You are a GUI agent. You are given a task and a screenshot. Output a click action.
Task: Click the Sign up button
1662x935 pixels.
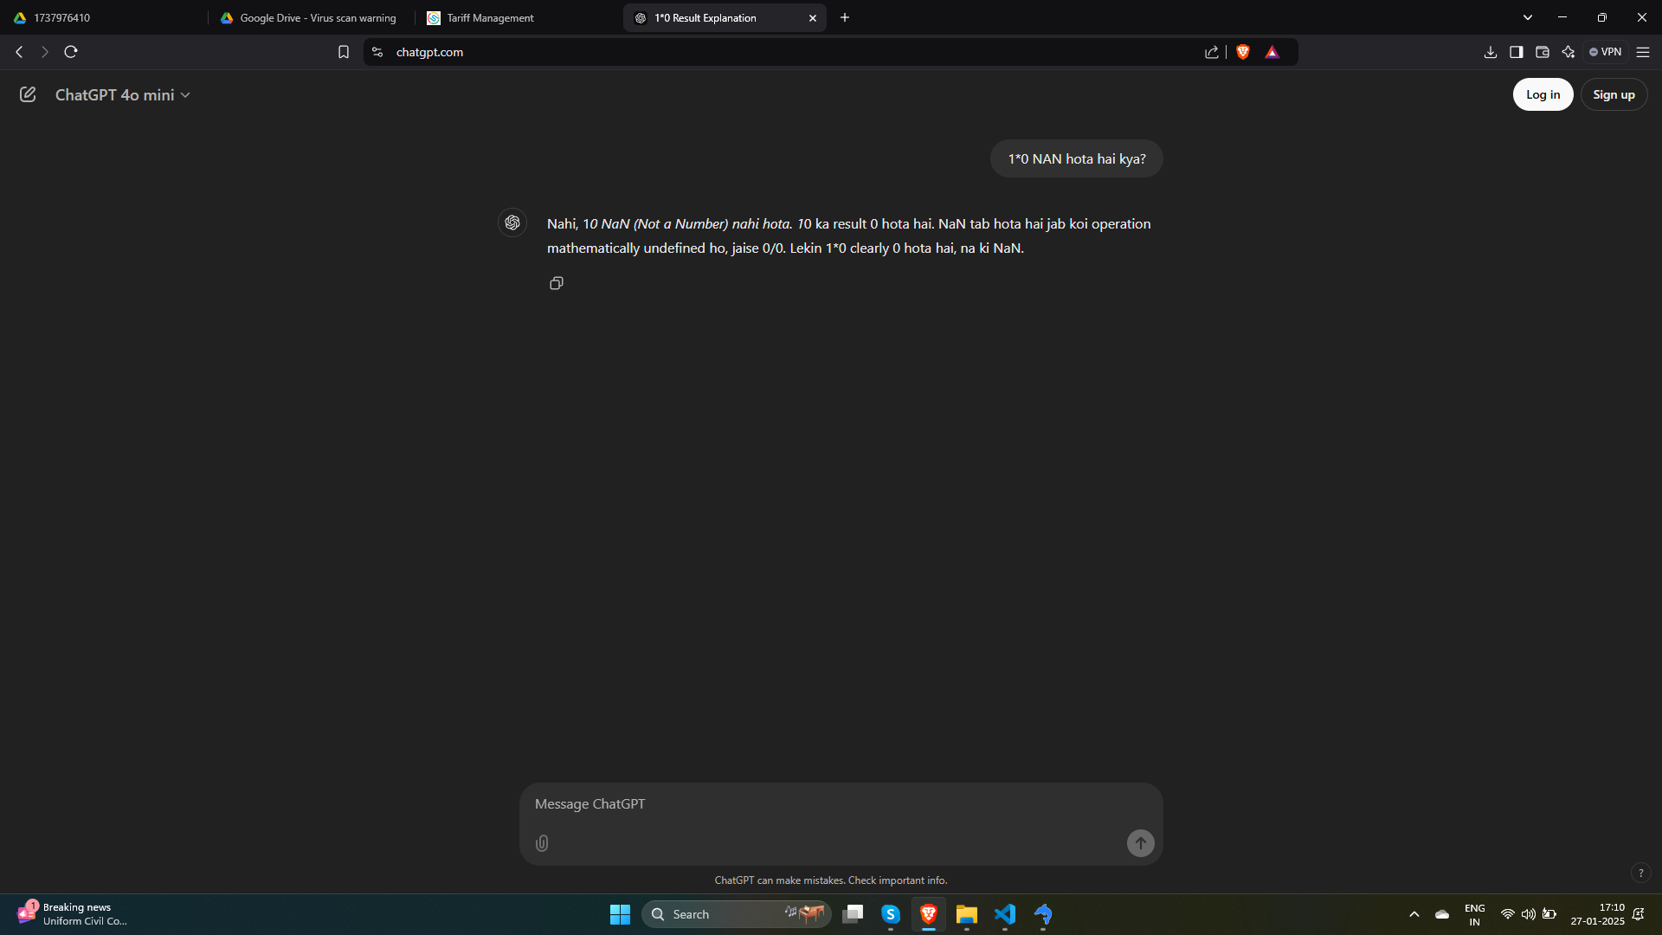[x=1614, y=94]
